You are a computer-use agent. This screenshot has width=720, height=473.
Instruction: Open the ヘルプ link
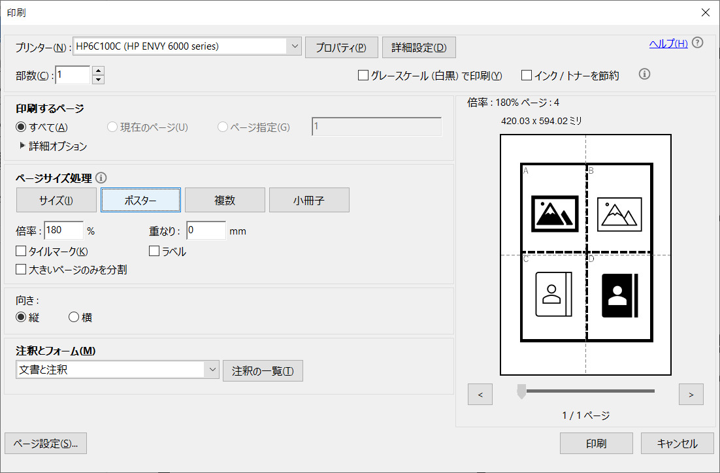[x=668, y=44]
